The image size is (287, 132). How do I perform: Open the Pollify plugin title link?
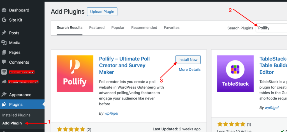(124, 66)
